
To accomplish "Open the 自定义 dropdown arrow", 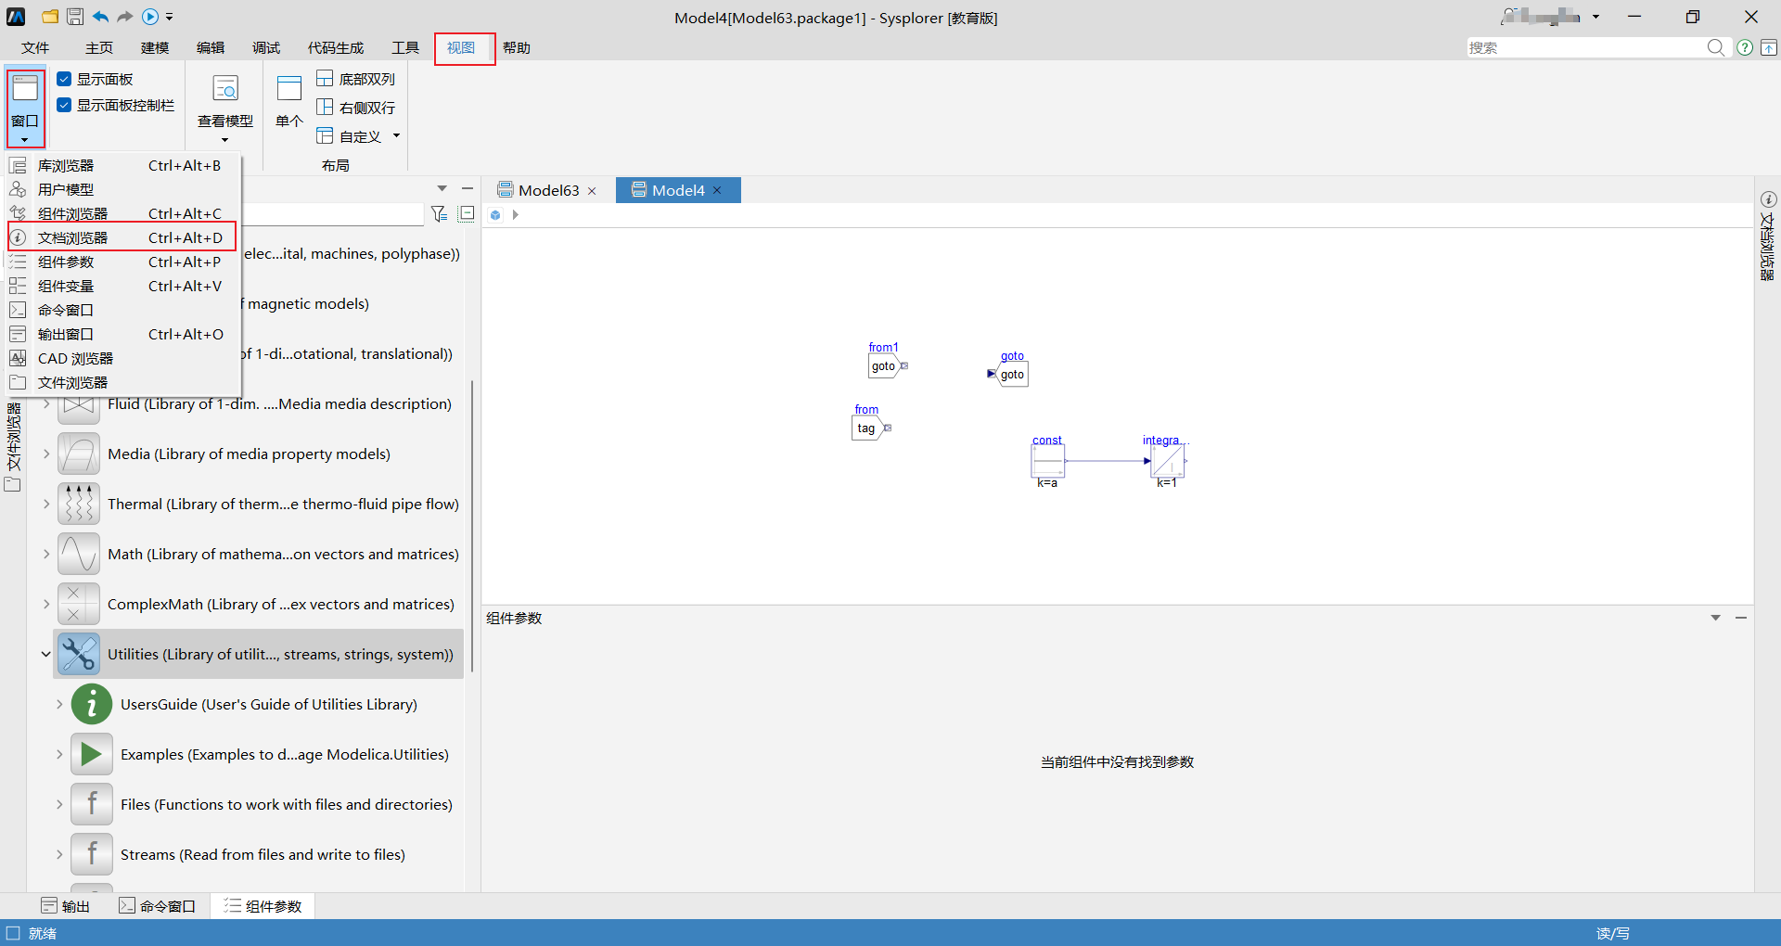I will [x=397, y=136].
